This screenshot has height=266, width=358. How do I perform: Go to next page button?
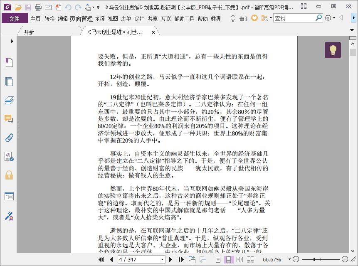(170, 259)
